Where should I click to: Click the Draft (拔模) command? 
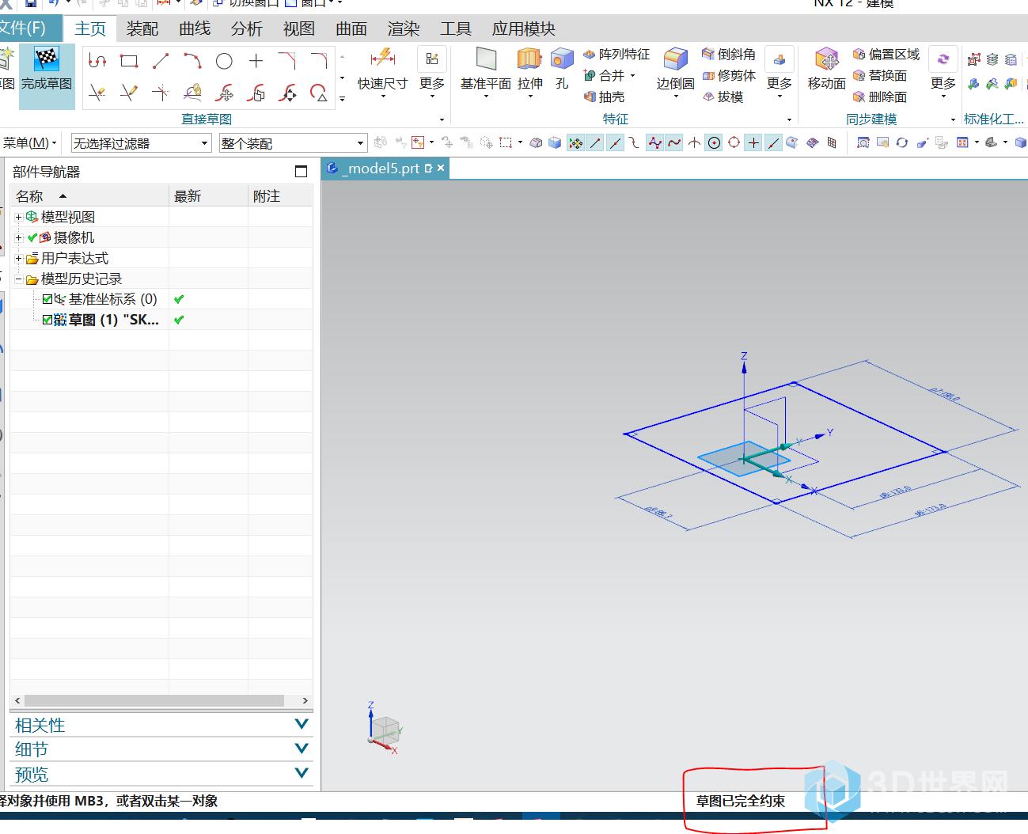tap(723, 97)
